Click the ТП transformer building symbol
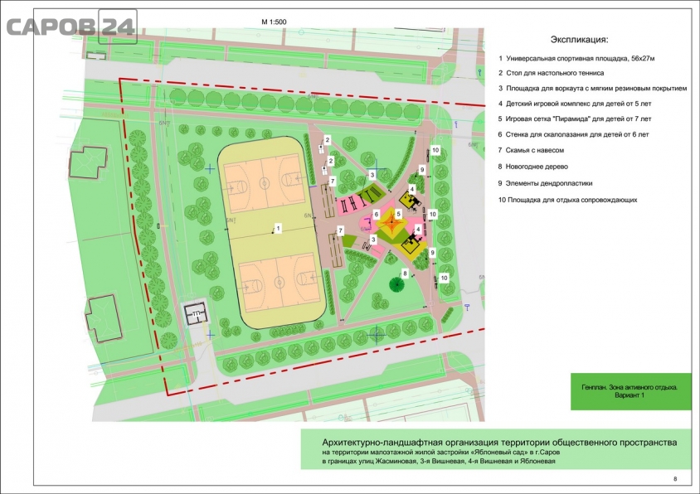Image resolution: width=700 pixels, height=494 pixels. (x=197, y=313)
